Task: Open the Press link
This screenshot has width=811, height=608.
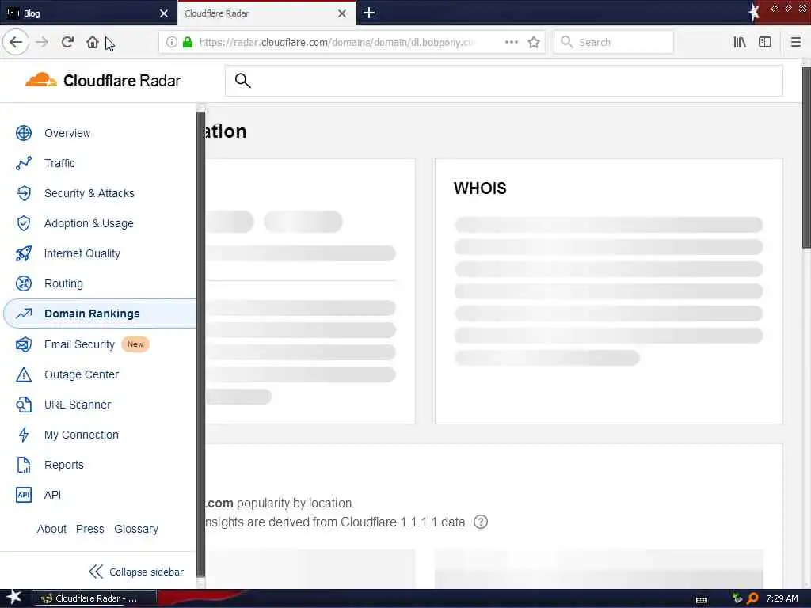Action: 90,529
